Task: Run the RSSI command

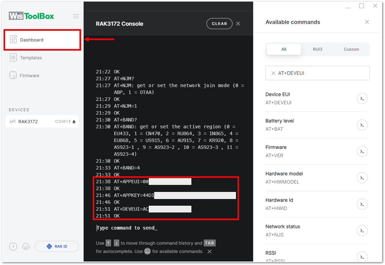Action: coord(362,257)
